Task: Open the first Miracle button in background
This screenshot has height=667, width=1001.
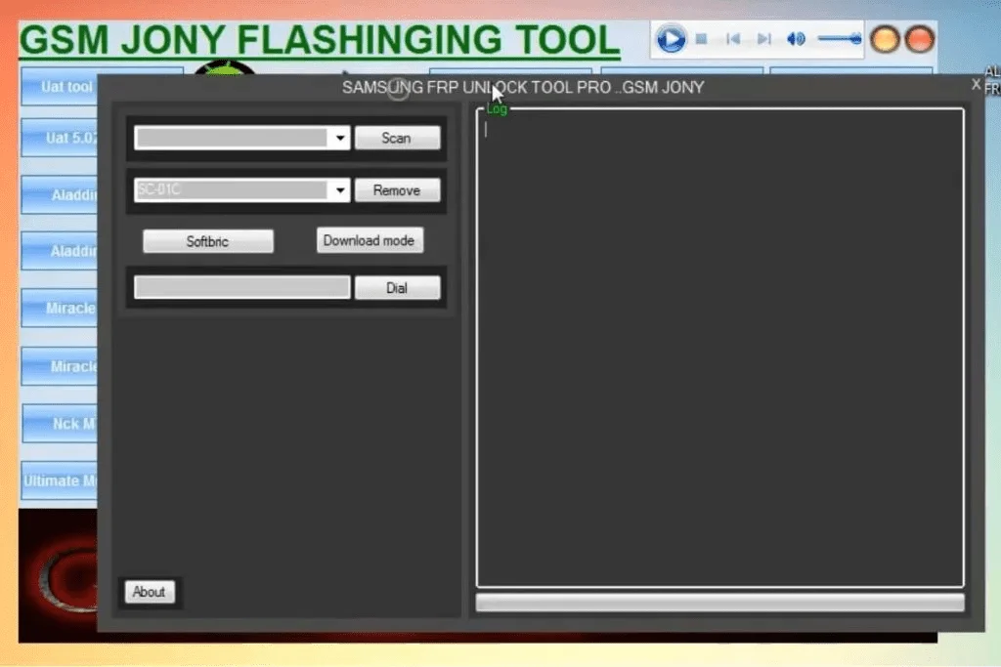Action: coord(60,308)
